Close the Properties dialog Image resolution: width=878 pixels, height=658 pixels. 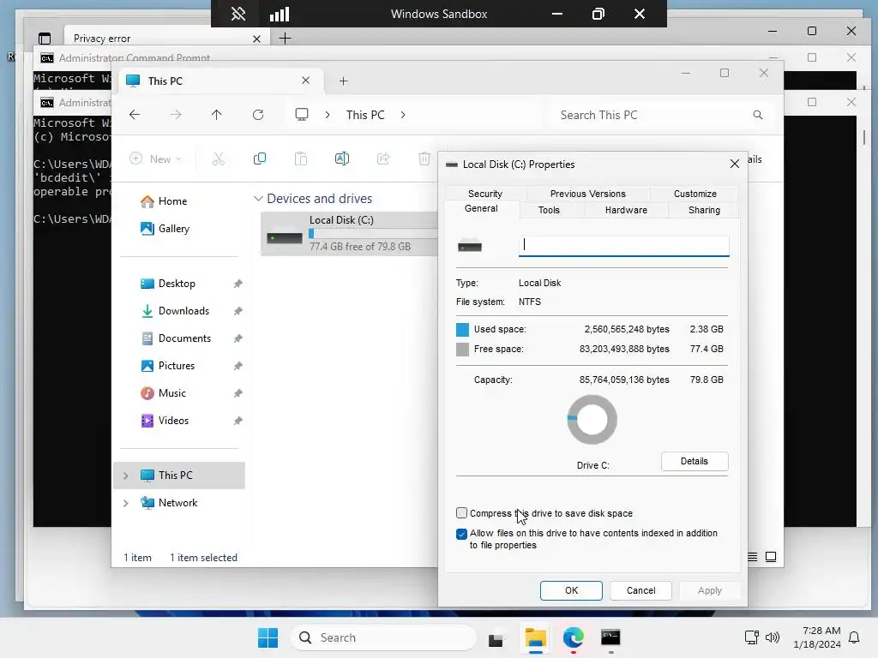(x=735, y=164)
